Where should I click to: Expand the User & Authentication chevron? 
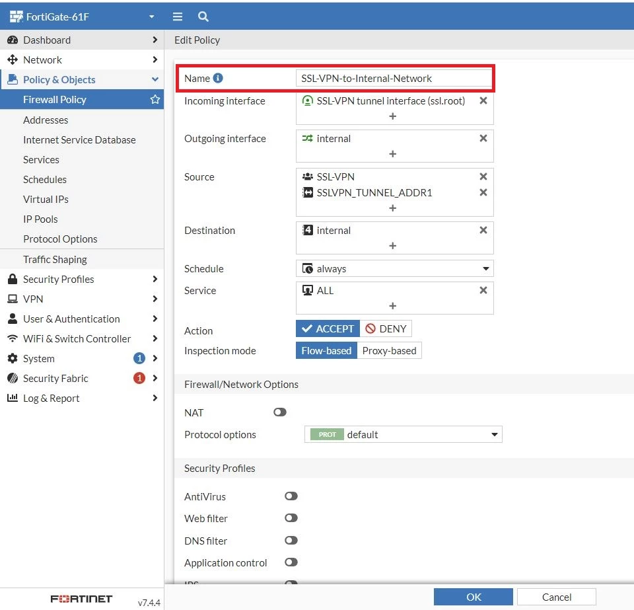[155, 319]
